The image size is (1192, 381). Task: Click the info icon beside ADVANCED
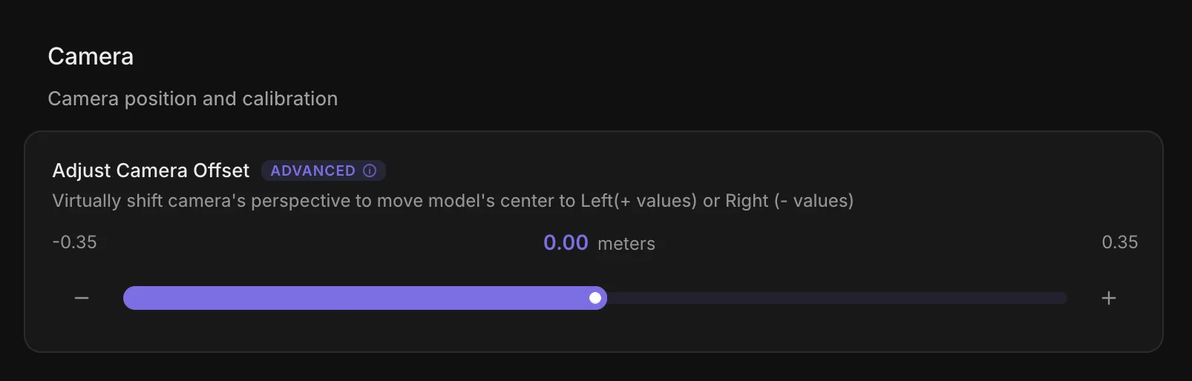[370, 170]
